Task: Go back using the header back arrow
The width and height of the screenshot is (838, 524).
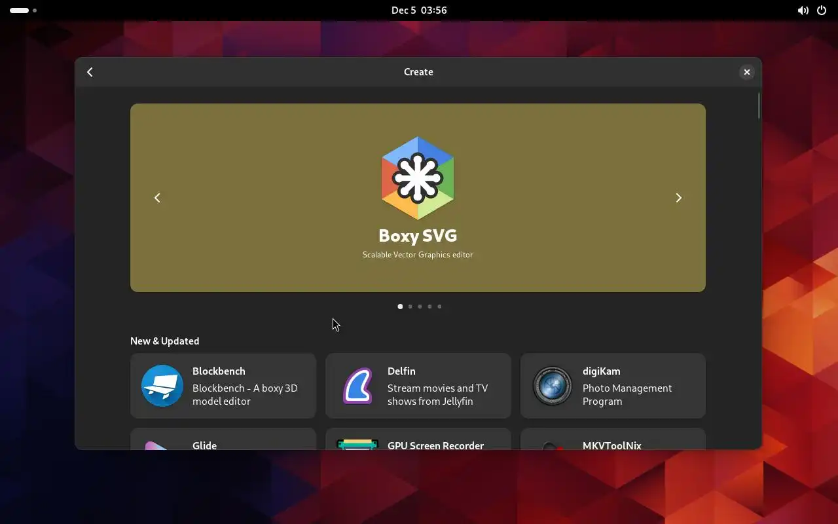Action: pyautogui.click(x=90, y=72)
